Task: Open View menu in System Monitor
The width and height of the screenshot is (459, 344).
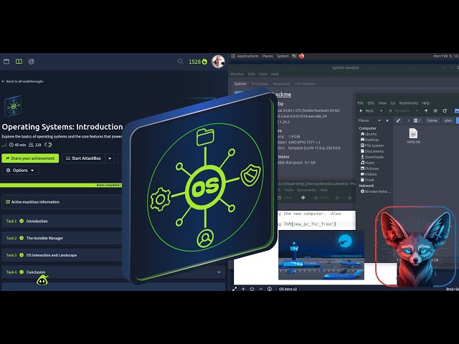Action: tap(263, 74)
